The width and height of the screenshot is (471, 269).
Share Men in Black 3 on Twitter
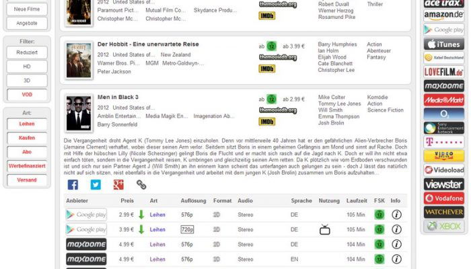click(96, 185)
